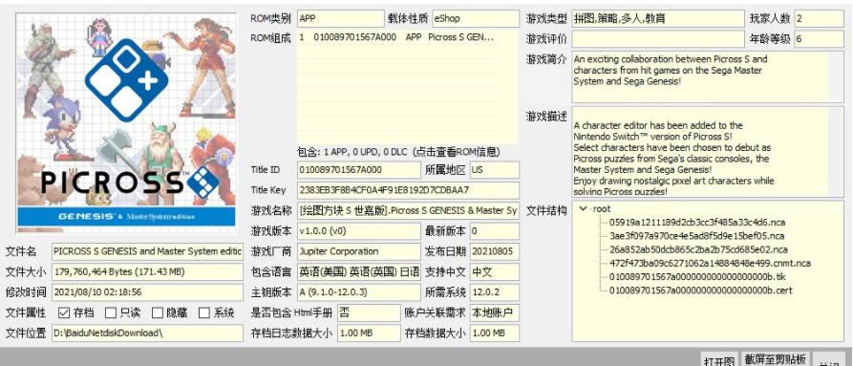Select the 472f473ba09c...cnmt.nca file entry
This screenshot has height=366, width=853.
(x=710, y=263)
